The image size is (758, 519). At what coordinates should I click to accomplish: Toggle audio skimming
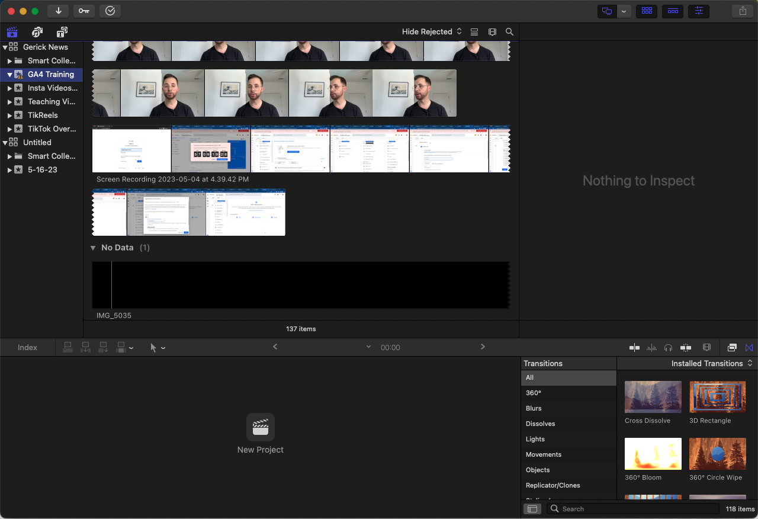pos(651,348)
